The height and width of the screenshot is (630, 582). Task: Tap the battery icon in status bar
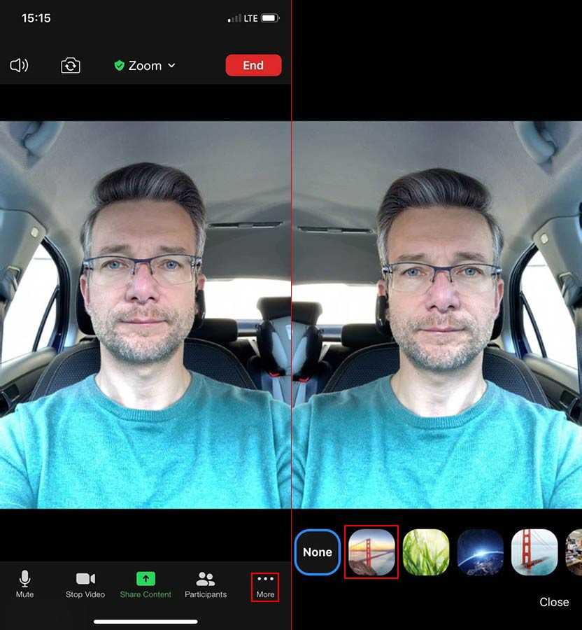point(270,18)
